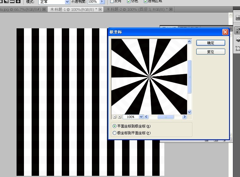Click the preview horizontal scroll right arrow
Viewport: 240px width, 177px height.
click(184, 117)
